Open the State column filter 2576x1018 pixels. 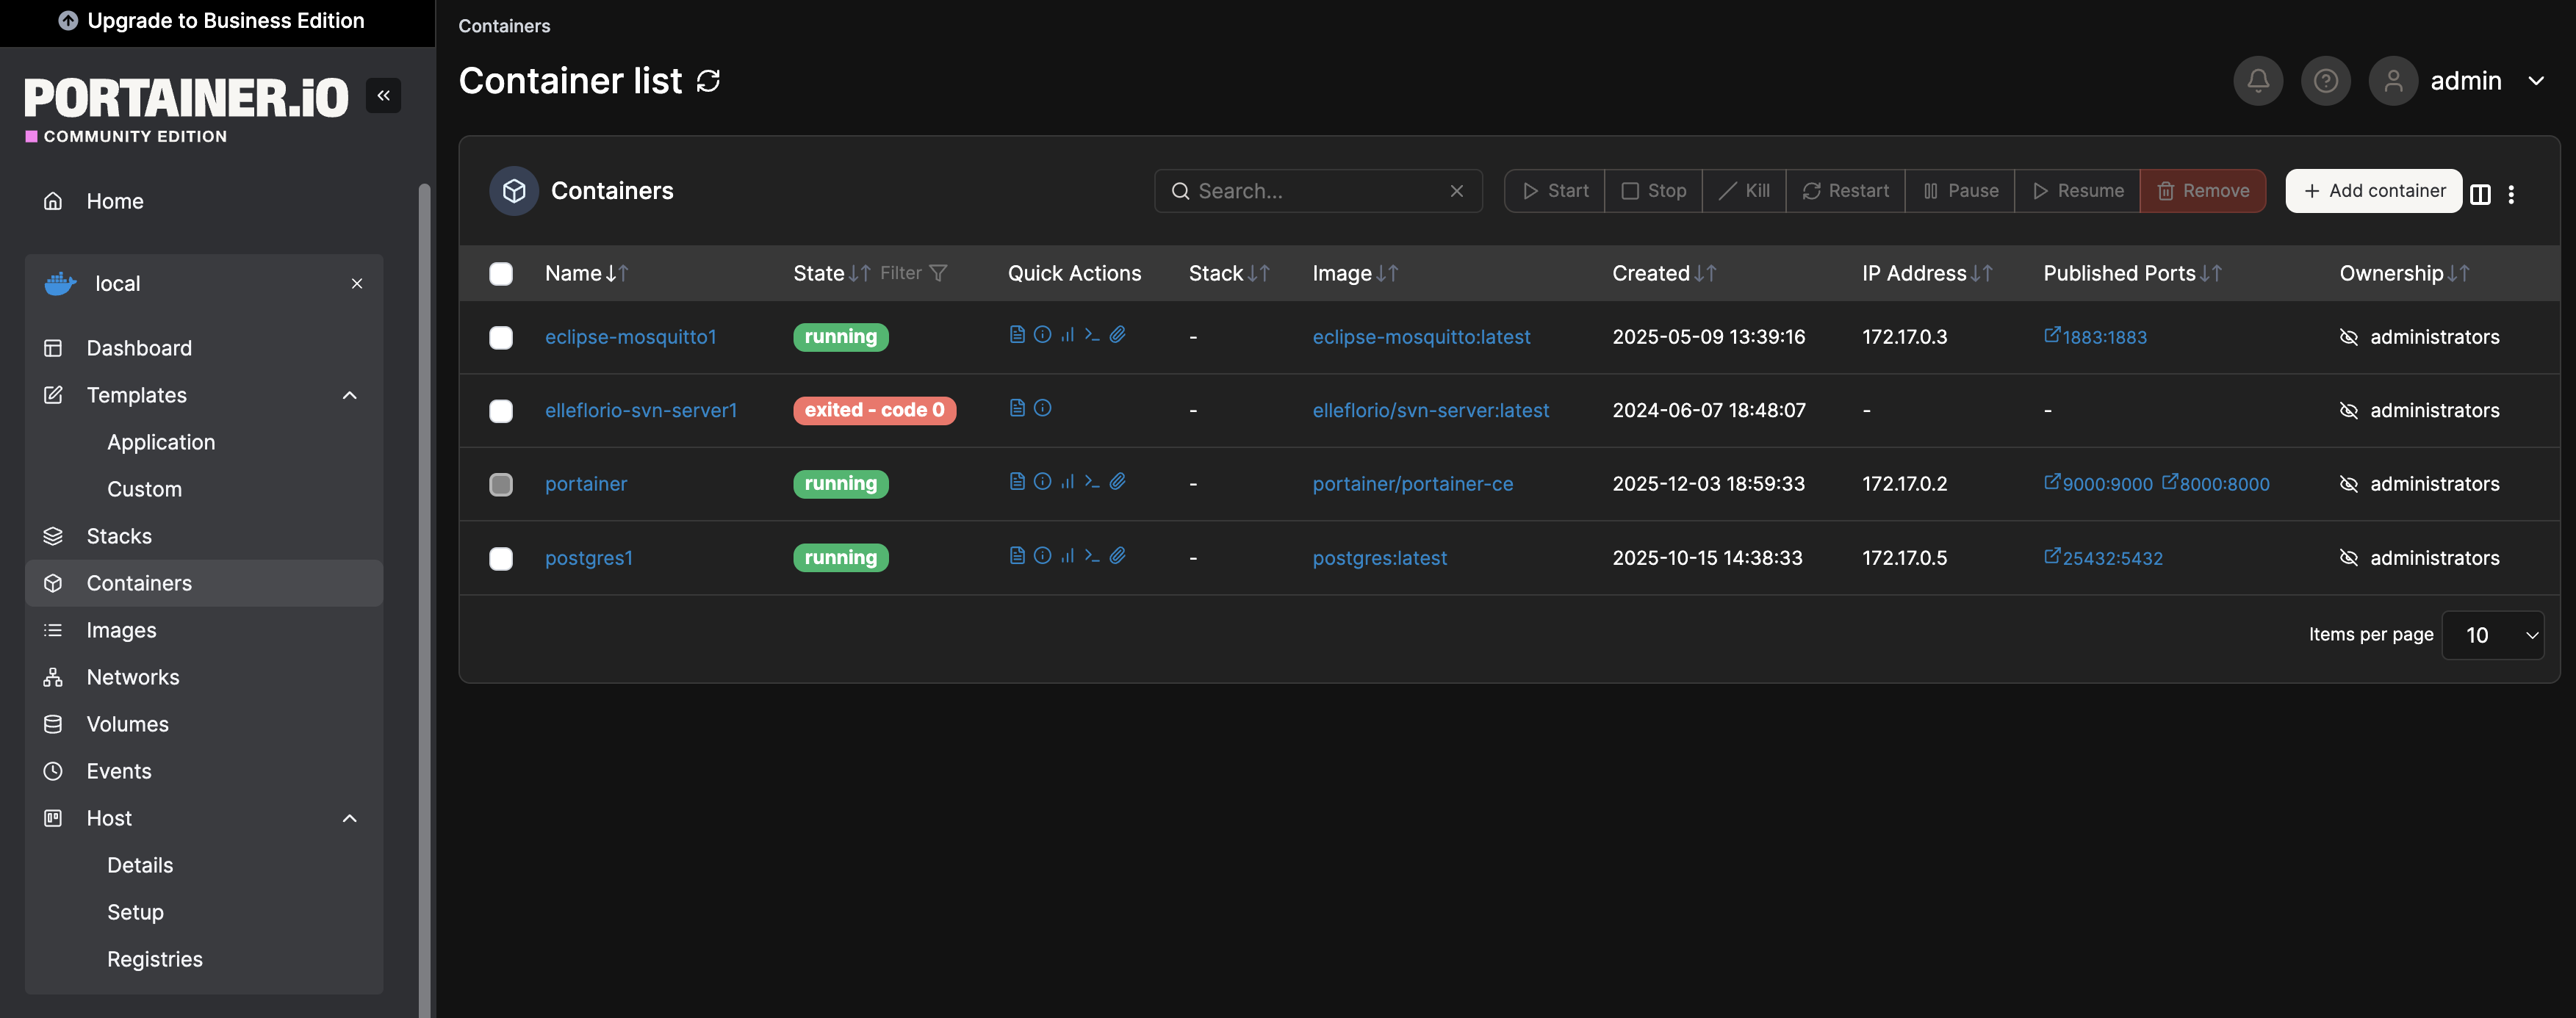coord(938,272)
